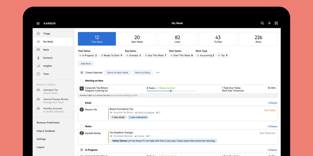Click the Corporate Tax Return progress bar
Screen dimensions: 313x156
click(171, 91)
